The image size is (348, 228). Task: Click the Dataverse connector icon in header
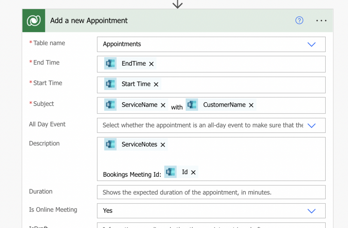click(x=34, y=20)
